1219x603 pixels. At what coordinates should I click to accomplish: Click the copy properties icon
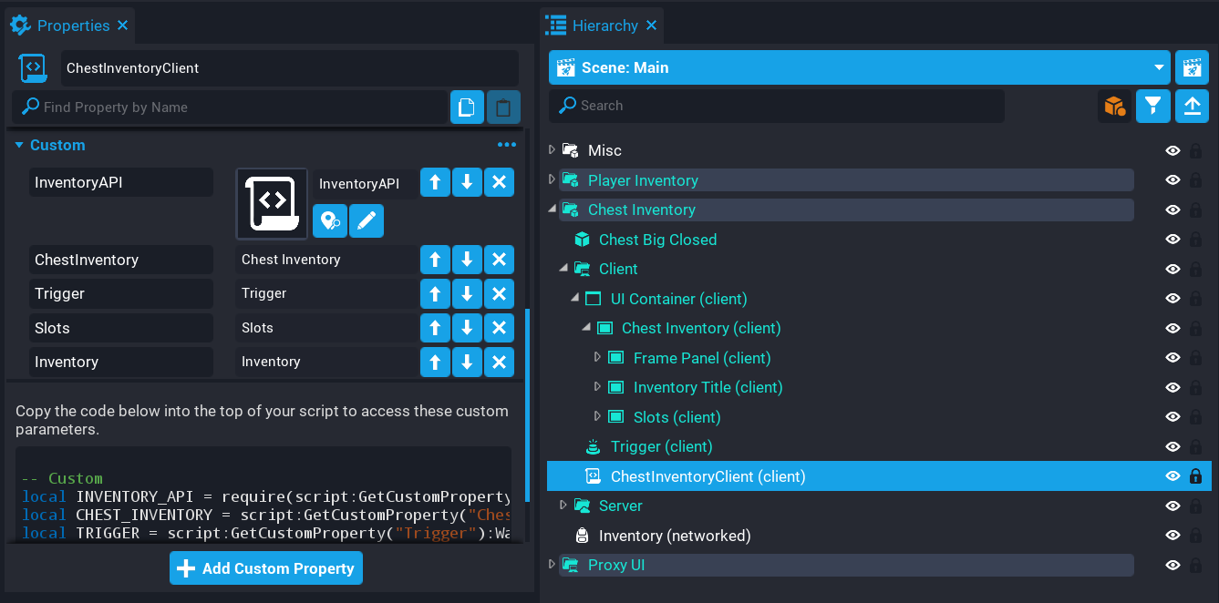click(x=466, y=107)
